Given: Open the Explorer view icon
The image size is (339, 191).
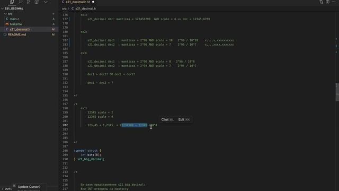Looking at the screenshot, I should 12,2.
